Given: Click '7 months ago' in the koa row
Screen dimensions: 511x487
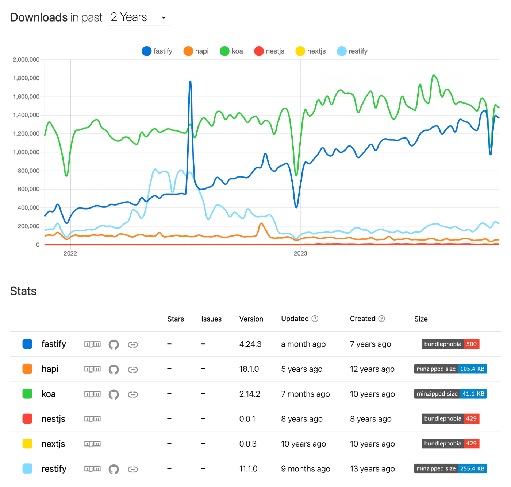Looking at the screenshot, I should (306, 394).
